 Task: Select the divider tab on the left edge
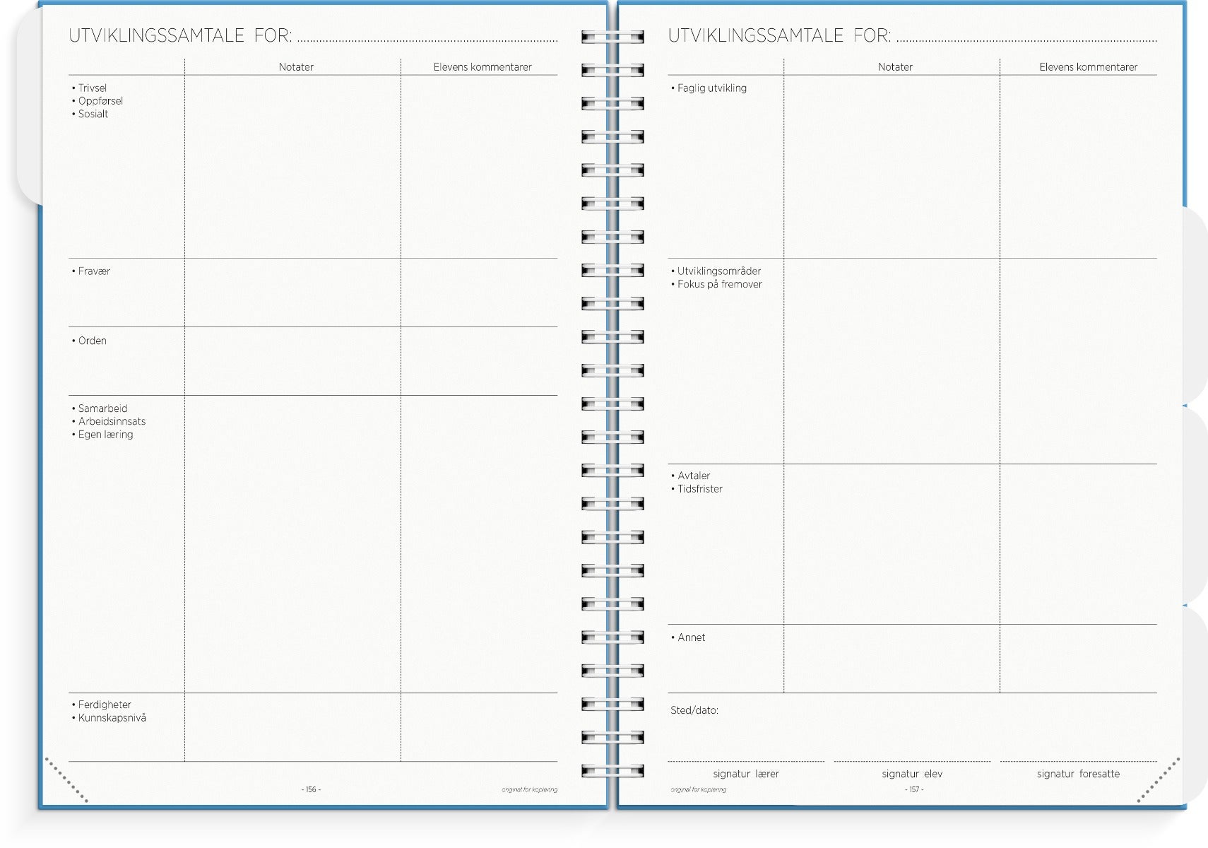[28, 106]
